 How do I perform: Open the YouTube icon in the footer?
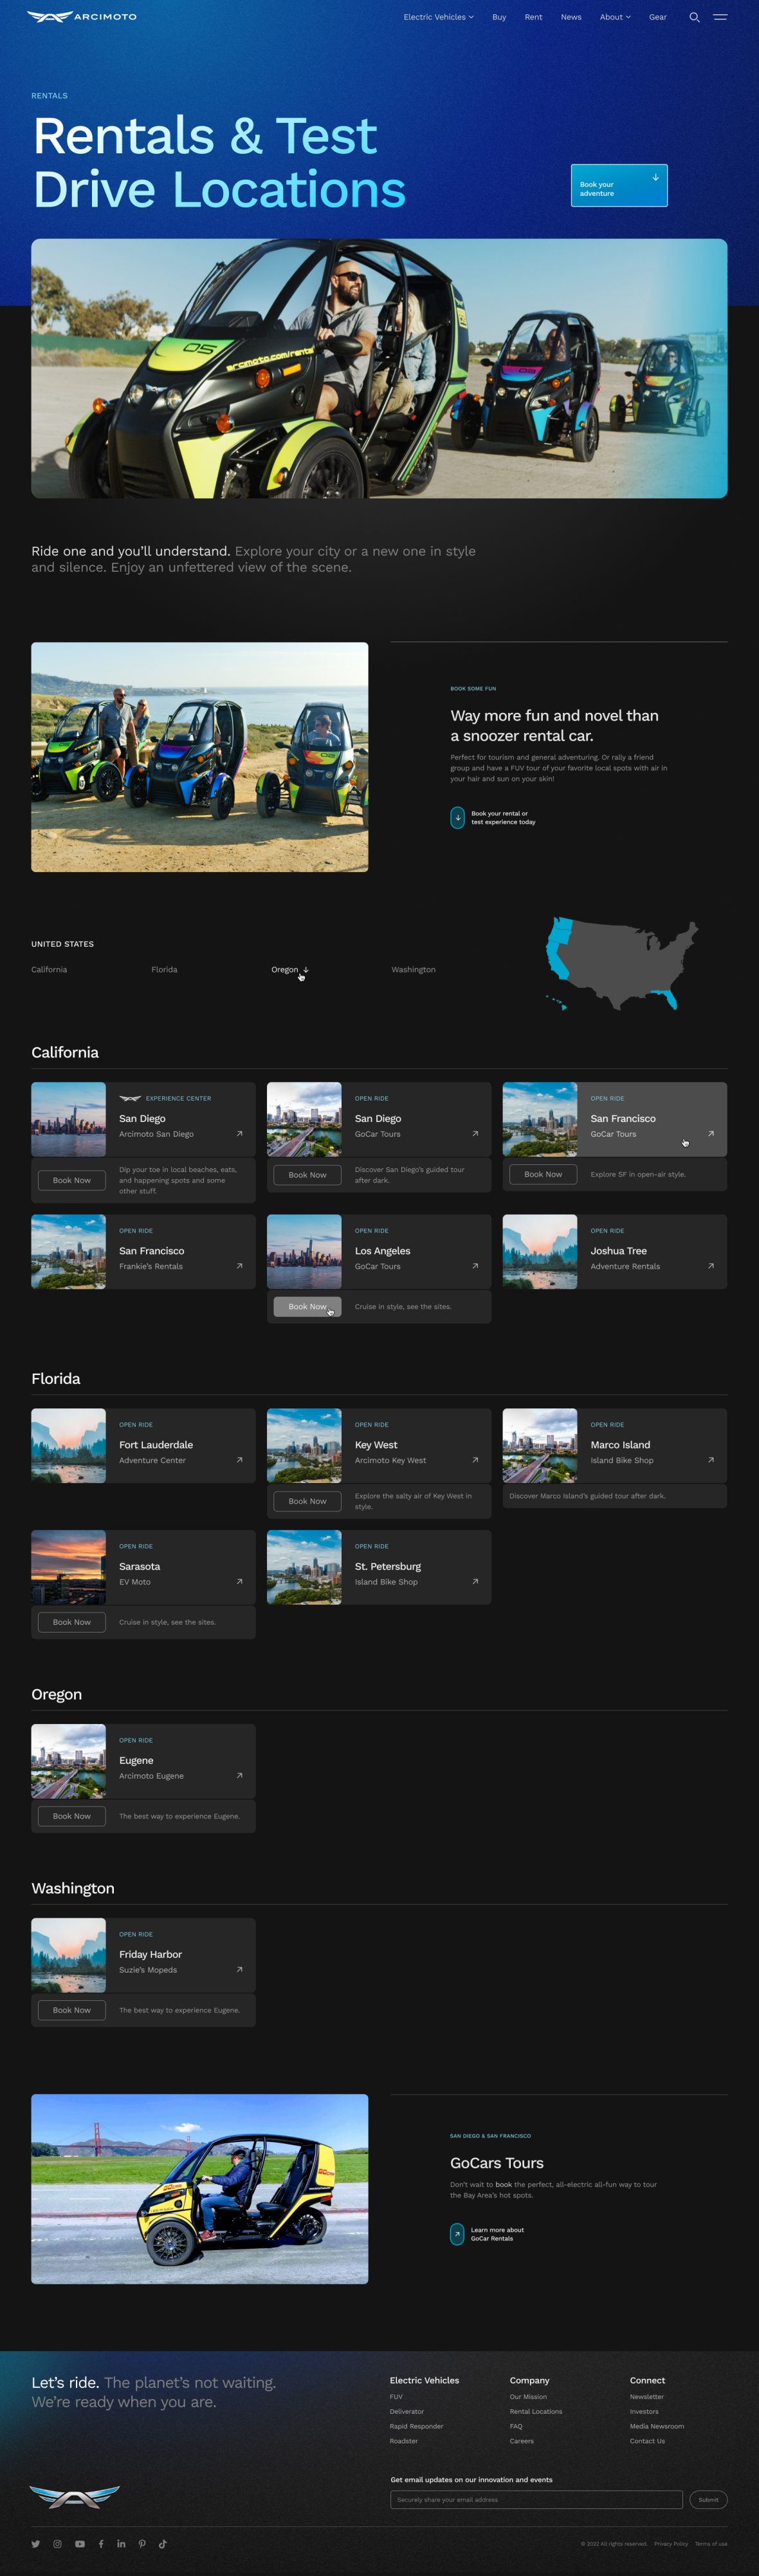click(x=80, y=2543)
